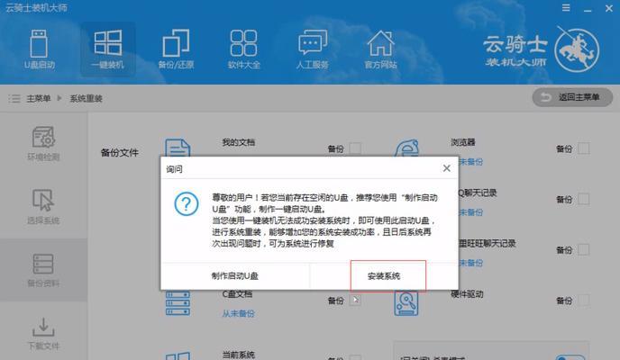Click the 浏览器 browser icon
Image resolution: width=620 pixels, height=360 pixels.
pos(406,148)
